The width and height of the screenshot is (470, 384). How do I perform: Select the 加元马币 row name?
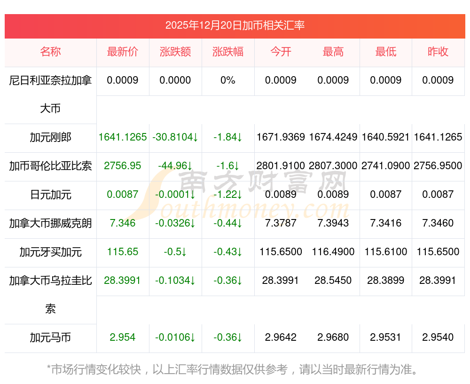[x=50, y=337]
